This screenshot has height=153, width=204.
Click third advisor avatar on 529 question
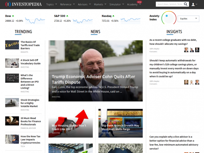(197, 82)
